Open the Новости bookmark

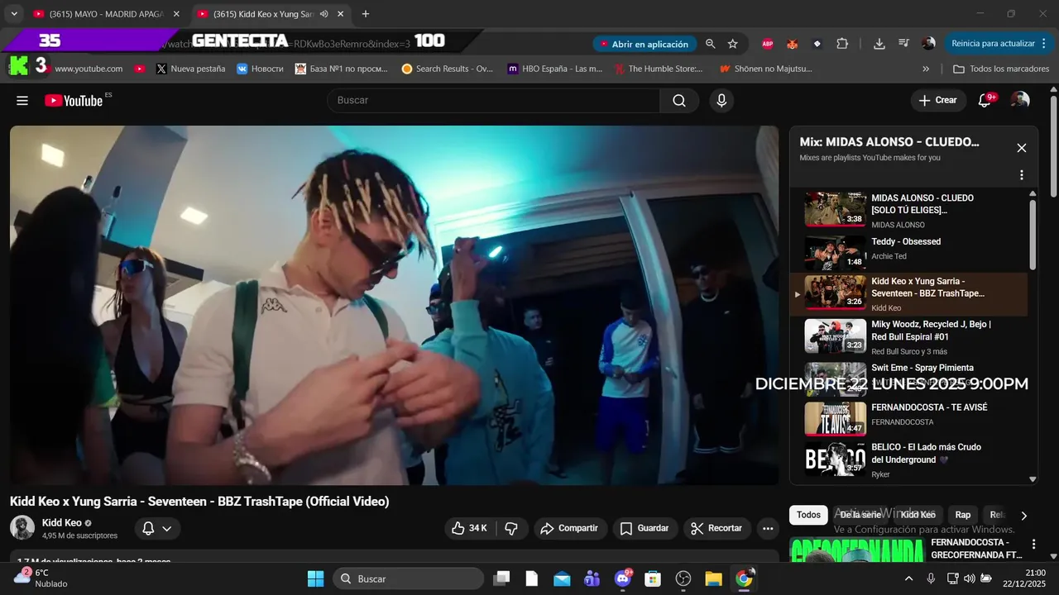[x=260, y=69]
